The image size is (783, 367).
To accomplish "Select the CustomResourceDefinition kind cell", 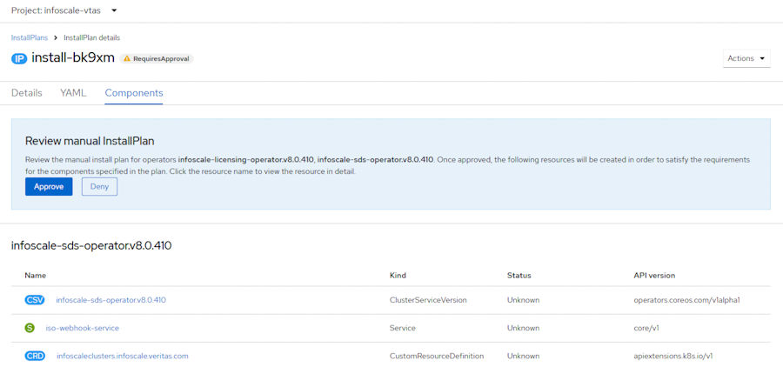I will (x=437, y=356).
